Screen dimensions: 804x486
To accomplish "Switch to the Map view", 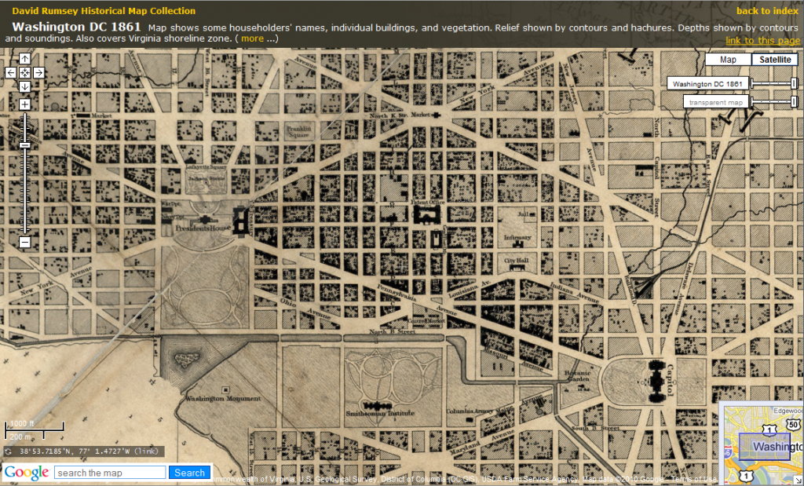I will (728, 60).
